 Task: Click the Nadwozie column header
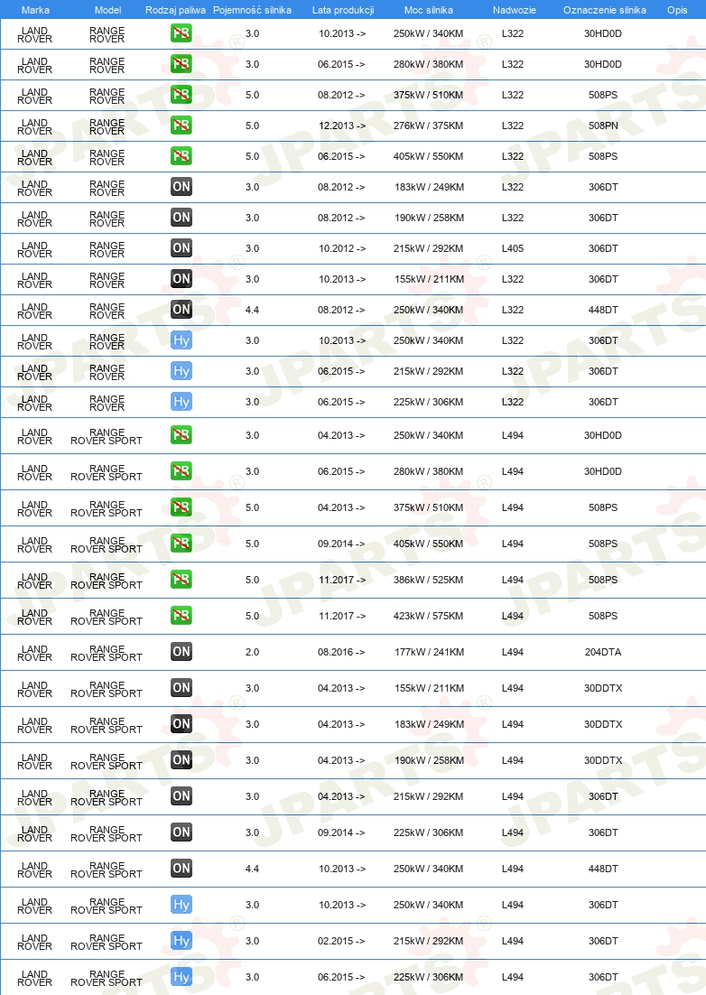(515, 10)
